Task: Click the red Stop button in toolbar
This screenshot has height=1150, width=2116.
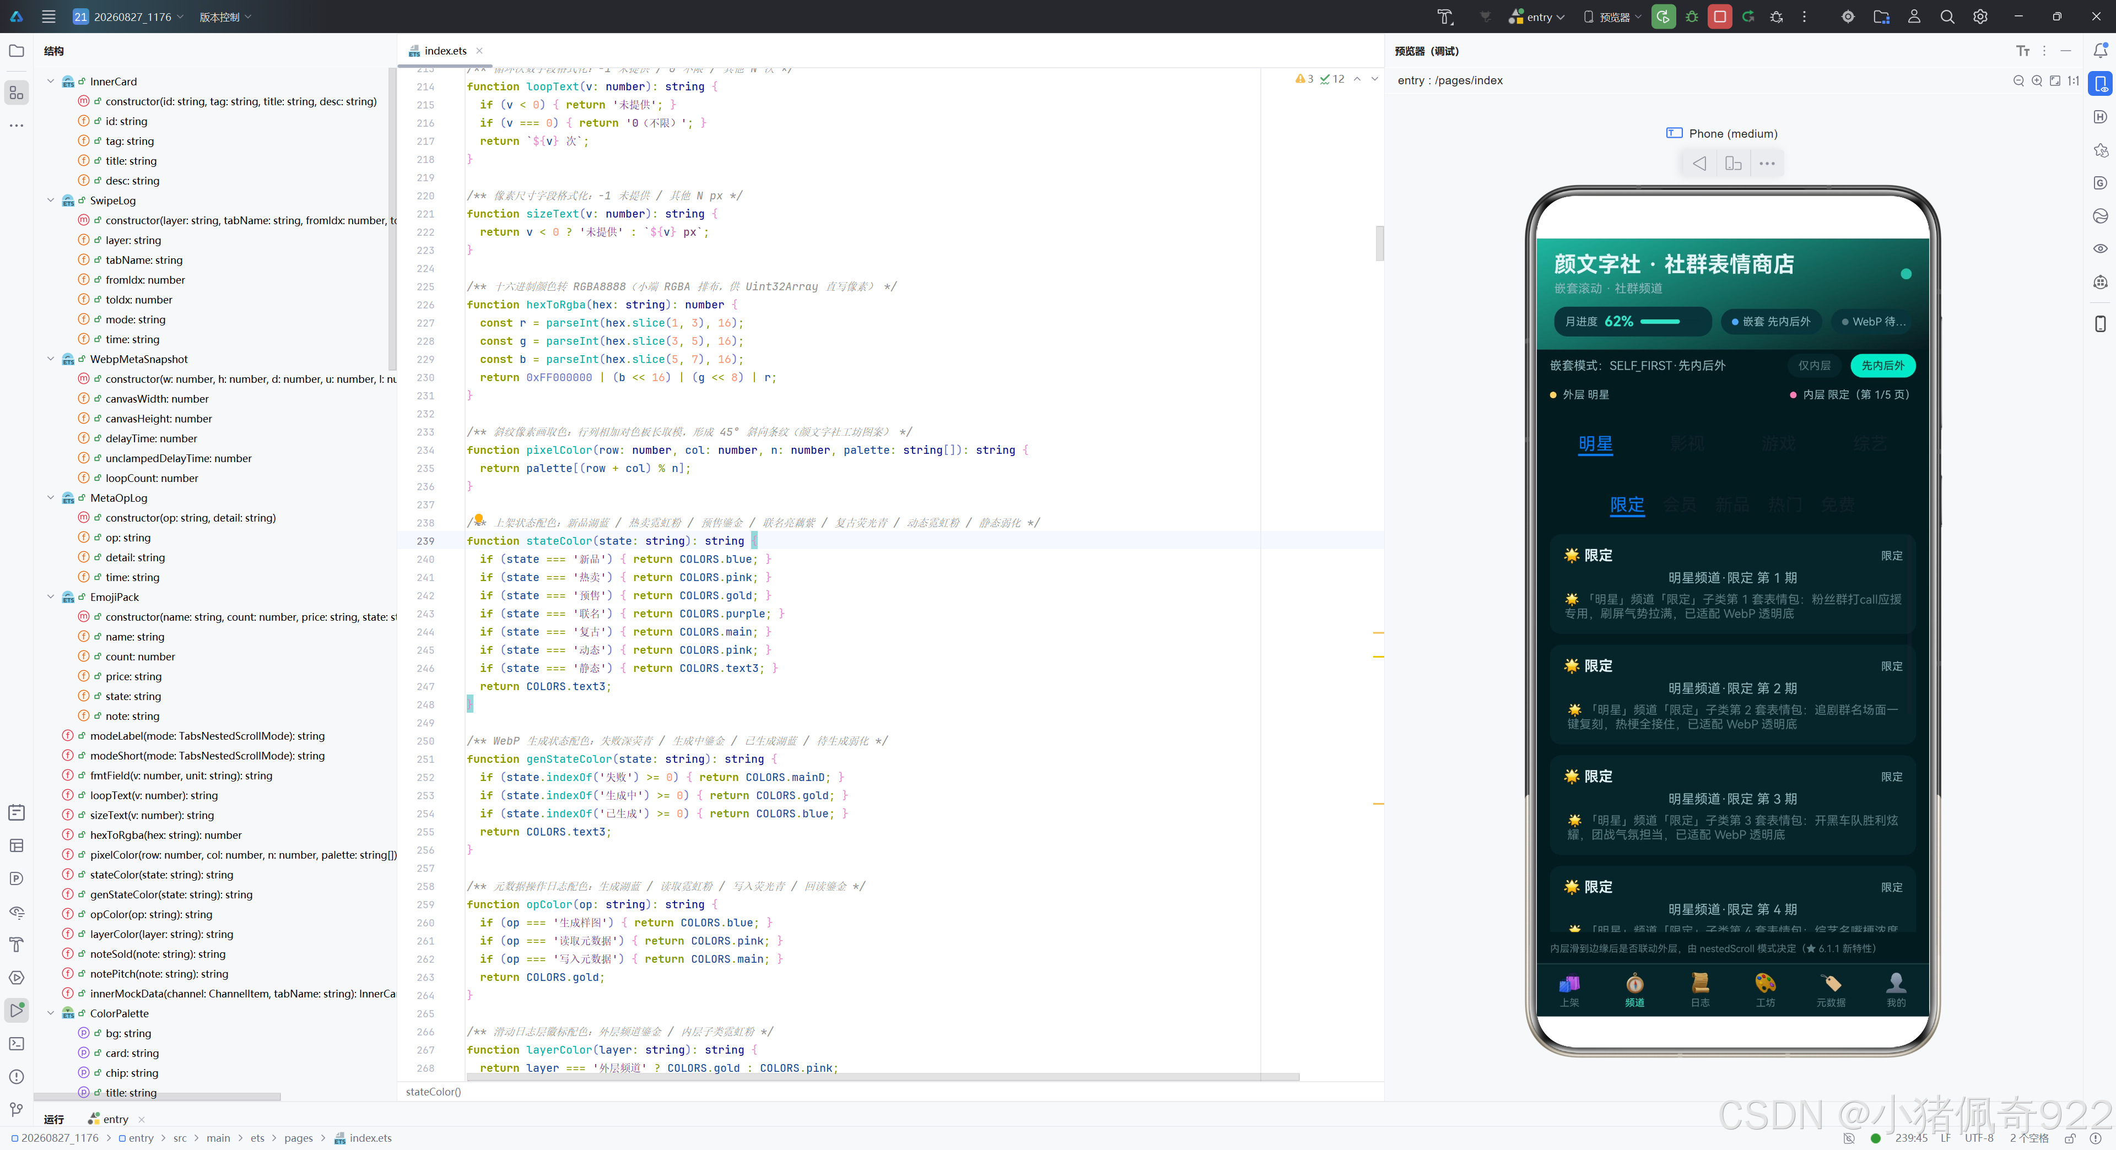Action: 1719,17
